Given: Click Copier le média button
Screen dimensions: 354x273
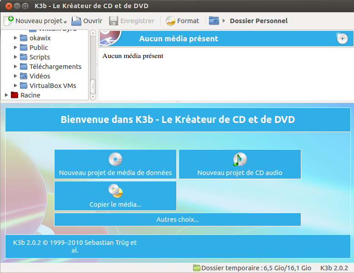Looking at the screenshot, I should 115,196.
